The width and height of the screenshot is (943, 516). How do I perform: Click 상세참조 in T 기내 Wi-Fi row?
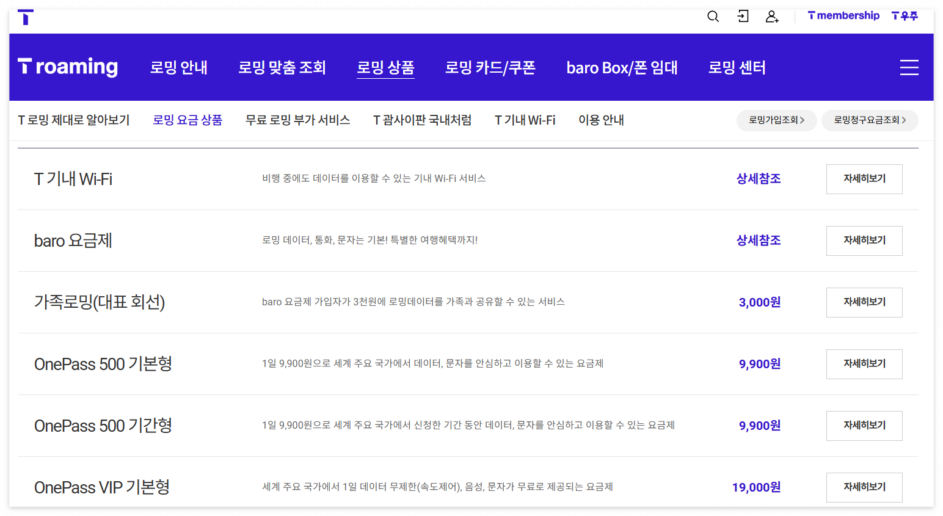tap(759, 179)
